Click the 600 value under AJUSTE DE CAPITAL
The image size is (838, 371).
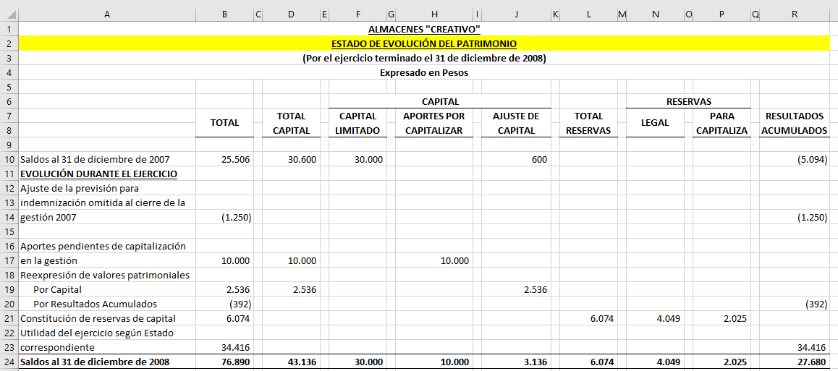click(x=517, y=160)
